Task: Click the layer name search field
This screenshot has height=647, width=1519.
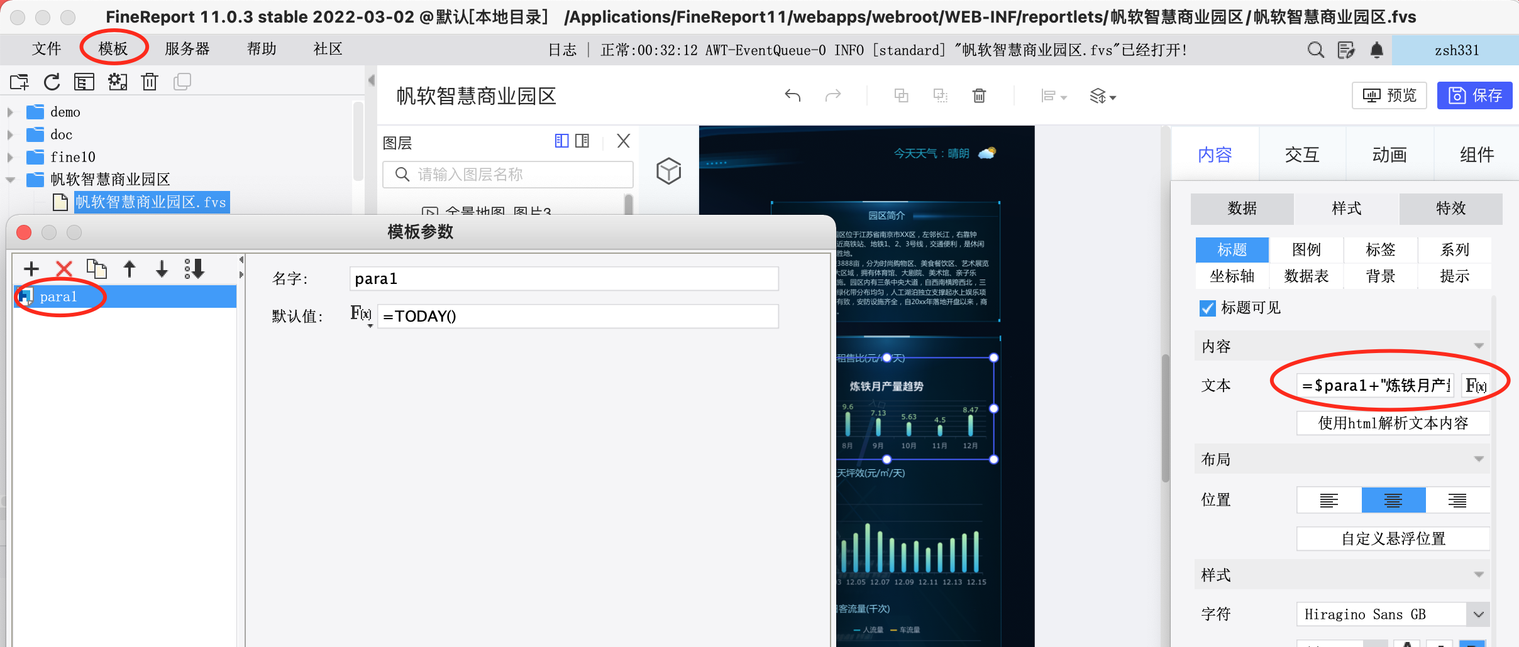Action: click(508, 174)
